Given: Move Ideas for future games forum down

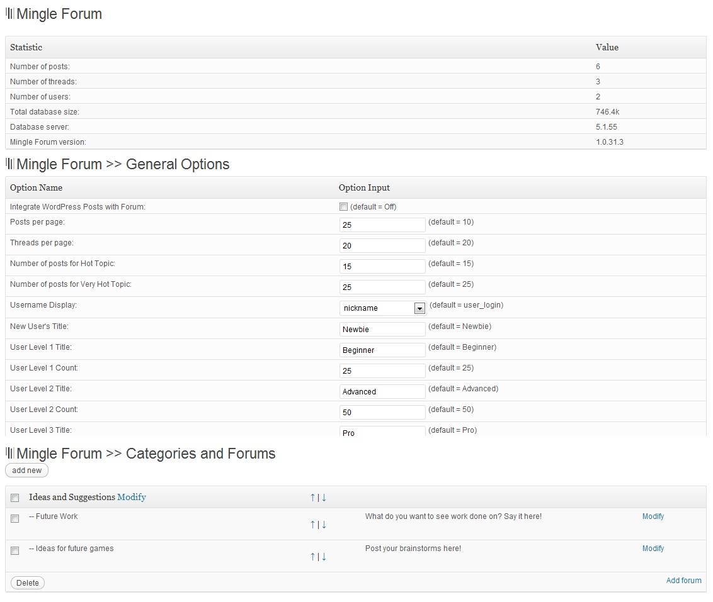Looking at the screenshot, I should tap(324, 557).
